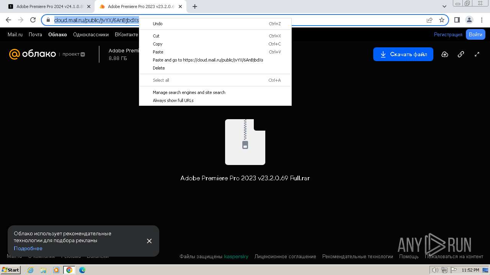Open the Windows Start button
The image size is (490, 275).
pyautogui.click(x=11, y=270)
